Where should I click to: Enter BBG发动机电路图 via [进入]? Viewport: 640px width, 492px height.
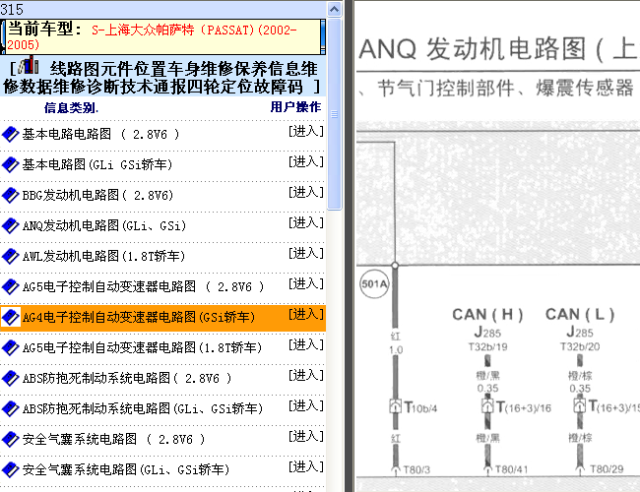(305, 192)
